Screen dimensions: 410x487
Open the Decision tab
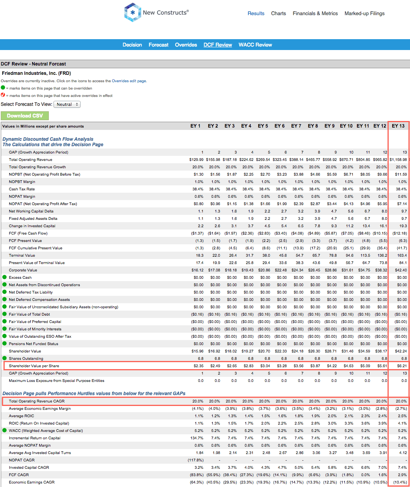click(132, 45)
